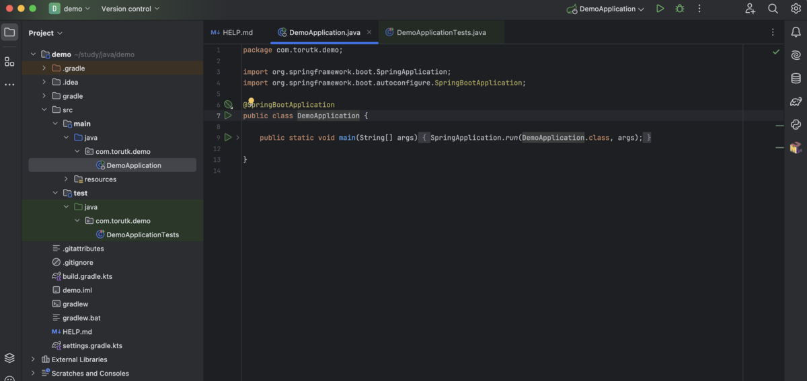Screen dimensions: 807x381
Task: Click the run gutter icon on line 7
Action: point(228,116)
